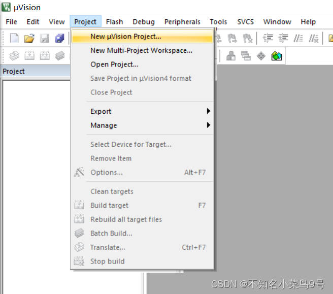This screenshot has height=294, width=333.
Task: Open the Tools menu
Action: pyautogui.click(x=218, y=22)
